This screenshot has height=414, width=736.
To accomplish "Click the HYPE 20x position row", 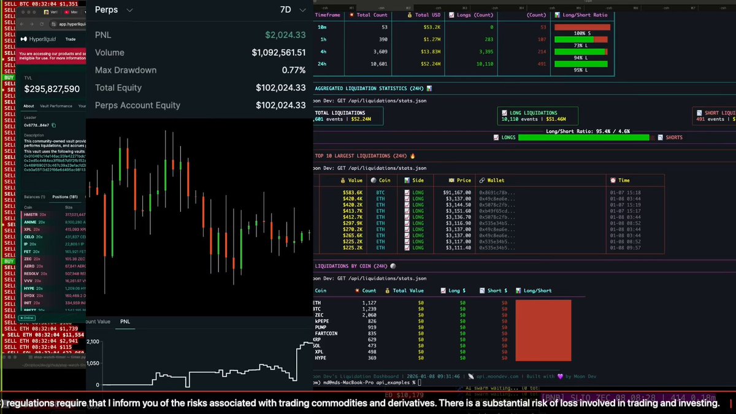I will coord(54,288).
